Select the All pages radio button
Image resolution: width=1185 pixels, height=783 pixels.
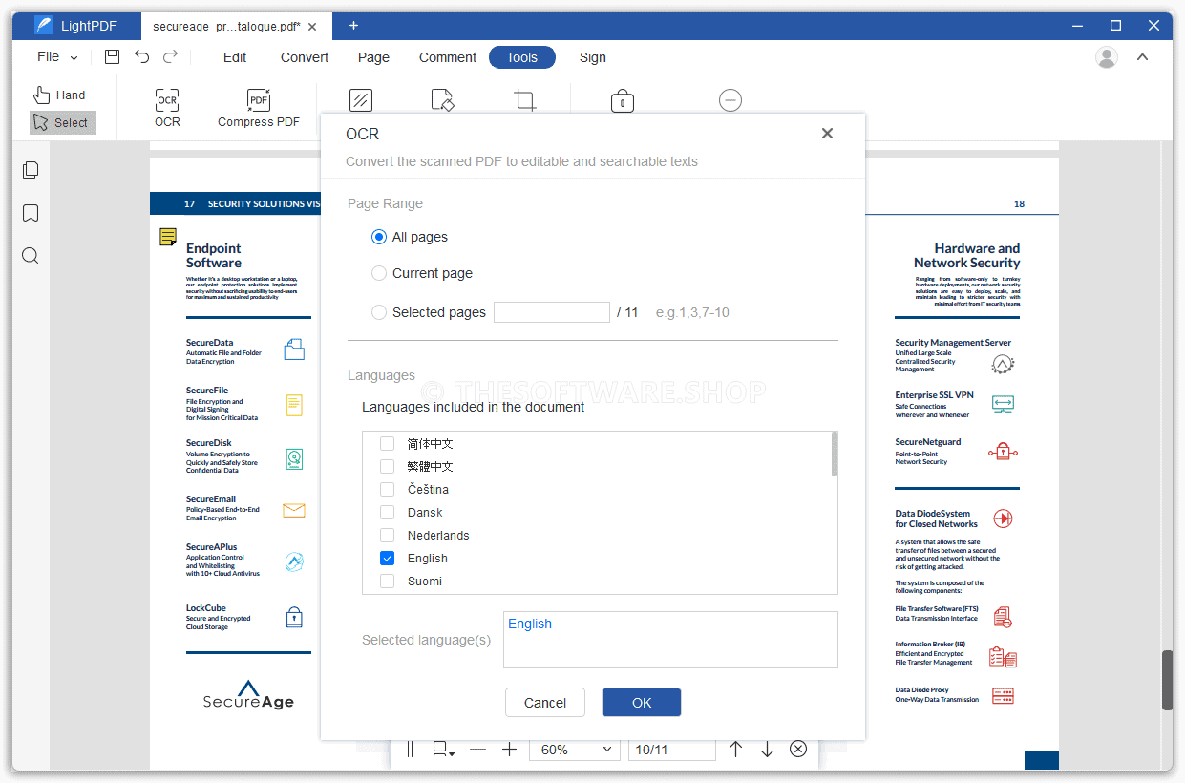(x=379, y=237)
